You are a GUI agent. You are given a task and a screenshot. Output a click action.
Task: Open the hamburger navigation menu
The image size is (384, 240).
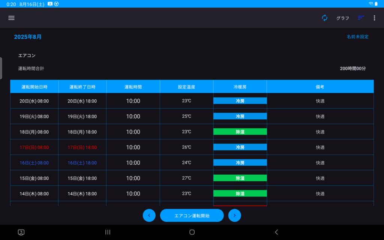pos(11,18)
